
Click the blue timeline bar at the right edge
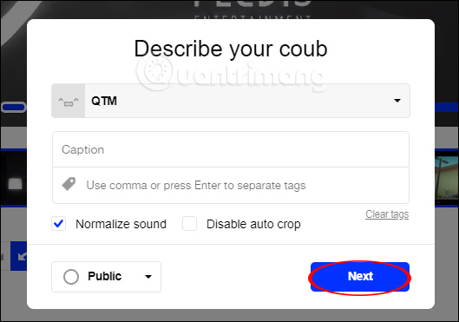(x=446, y=107)
